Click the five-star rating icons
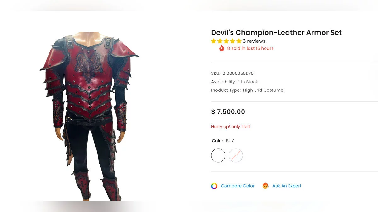The width and height of the screenshot is (378, 212). (x=226, y=41)
